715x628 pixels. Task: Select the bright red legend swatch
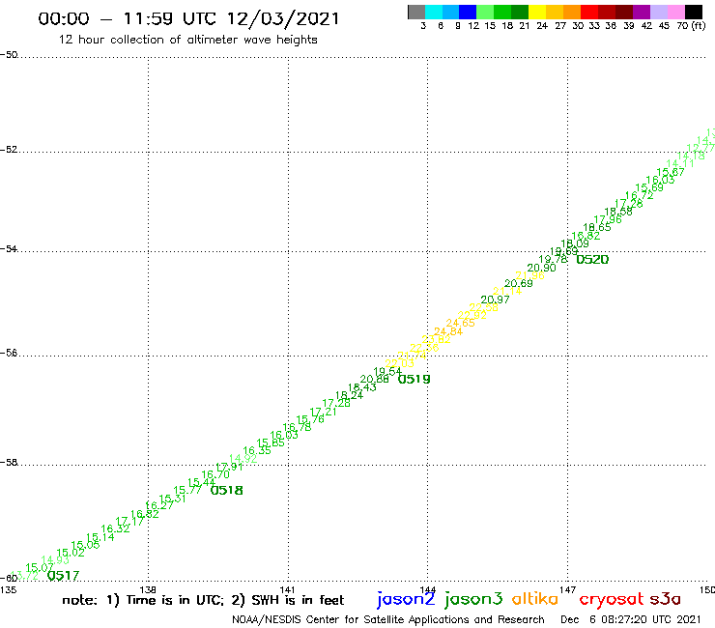point(589,12)
